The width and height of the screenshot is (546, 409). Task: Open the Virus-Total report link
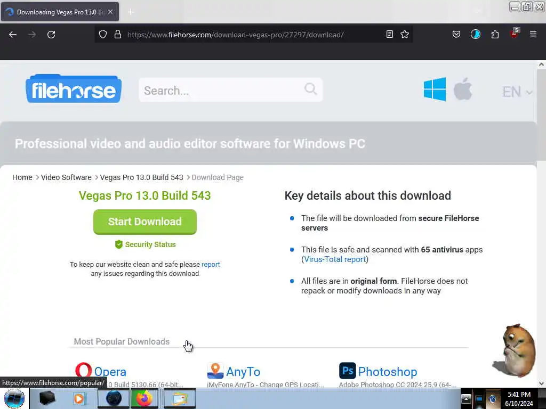click(x=335, y=259)
